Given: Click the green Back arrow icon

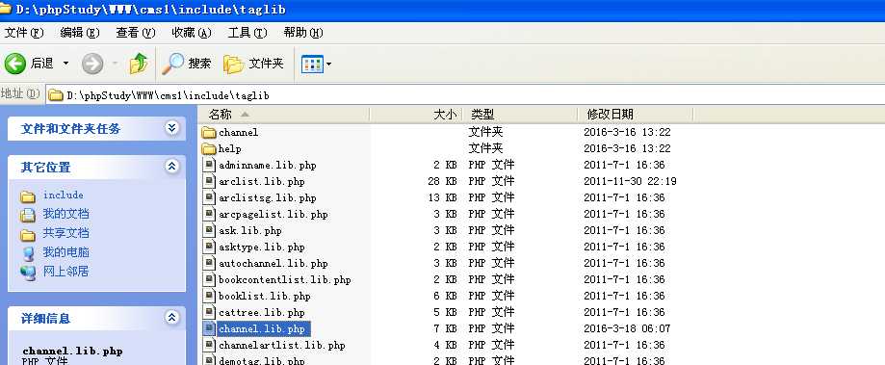Looking at the screenshot, I should pos(15,64).
